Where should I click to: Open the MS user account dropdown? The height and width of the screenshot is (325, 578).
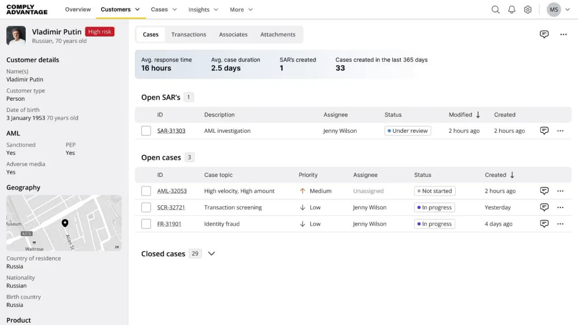click(558, 9)
